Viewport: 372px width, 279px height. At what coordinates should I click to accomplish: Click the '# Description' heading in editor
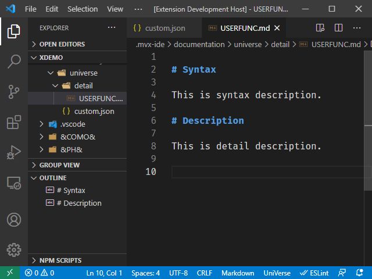(x=208, y=120)
